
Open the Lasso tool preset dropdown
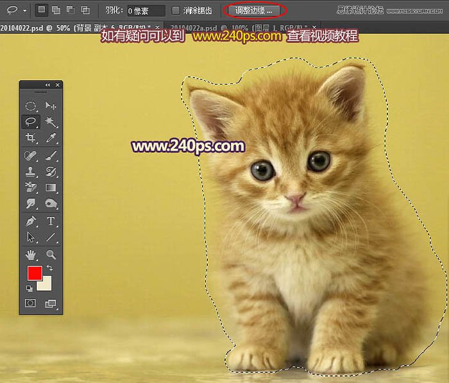click(x=25, y=11)
